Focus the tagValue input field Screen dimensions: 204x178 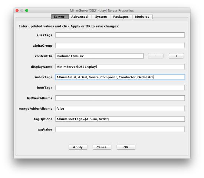point(120,129)
